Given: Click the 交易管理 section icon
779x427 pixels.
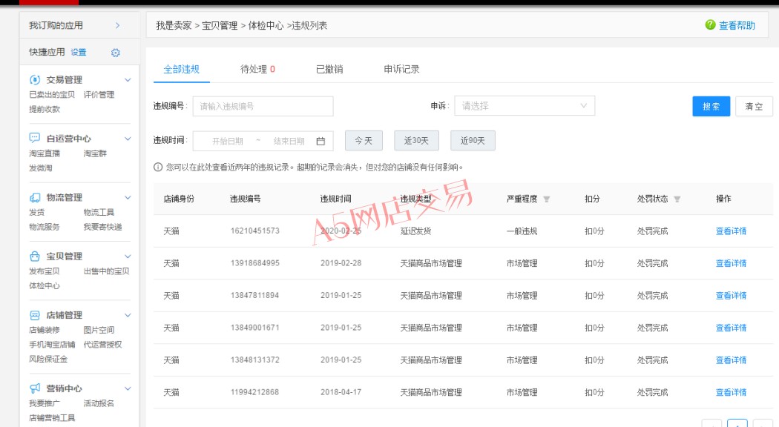Looking at the screenshot, I should 35,79.
